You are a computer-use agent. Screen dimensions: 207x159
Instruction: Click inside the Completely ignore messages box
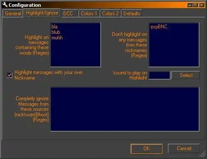click(x=125, y=109)
